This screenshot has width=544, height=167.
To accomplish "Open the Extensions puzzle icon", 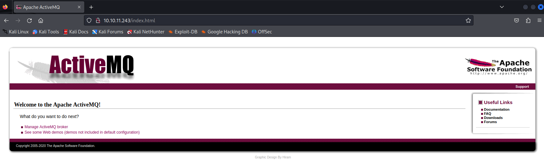I will point(528,20).
